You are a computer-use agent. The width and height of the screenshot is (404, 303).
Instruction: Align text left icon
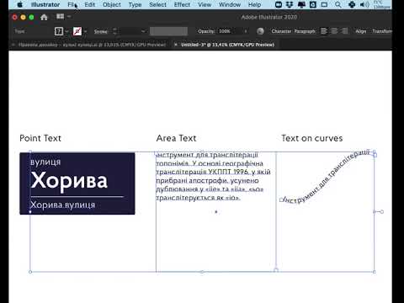click(x=324, y=31)
